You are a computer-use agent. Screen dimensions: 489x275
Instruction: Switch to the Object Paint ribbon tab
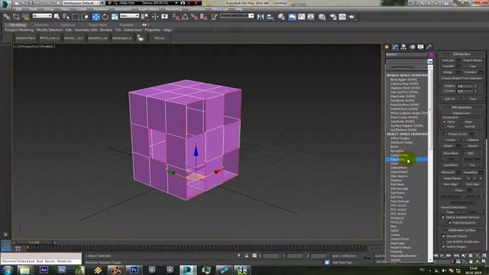pos(97,25)
